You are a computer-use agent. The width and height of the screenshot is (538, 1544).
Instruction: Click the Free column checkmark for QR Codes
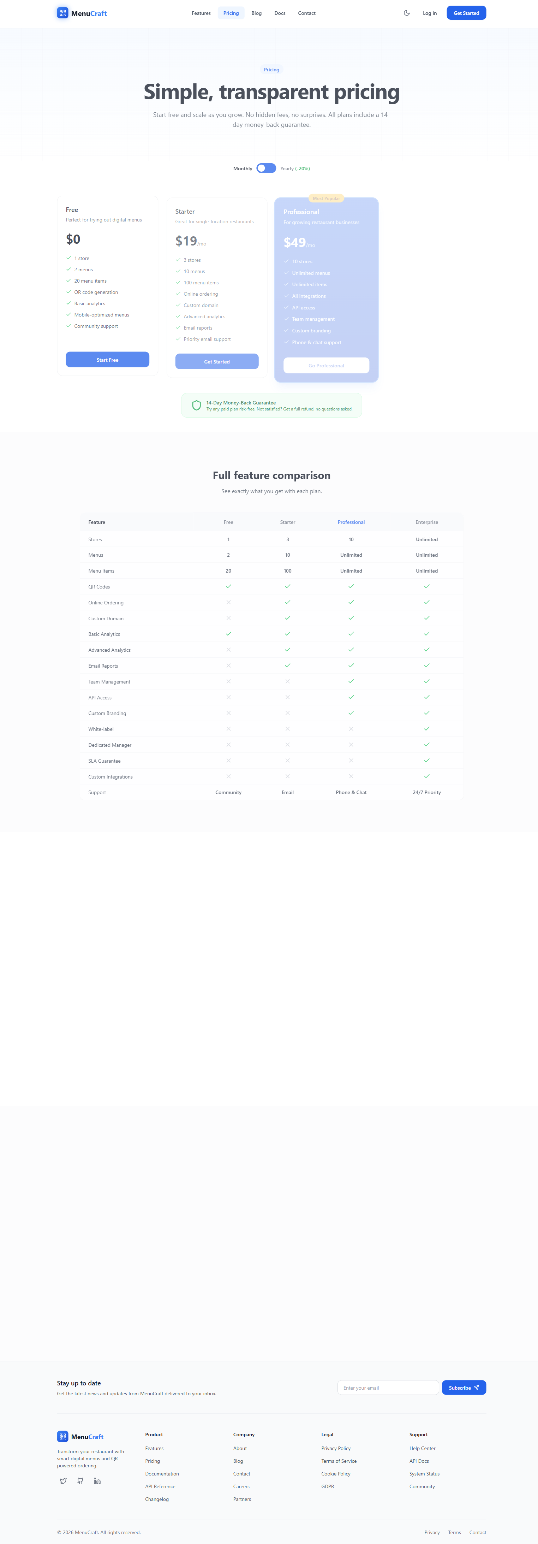click(228, 586)
